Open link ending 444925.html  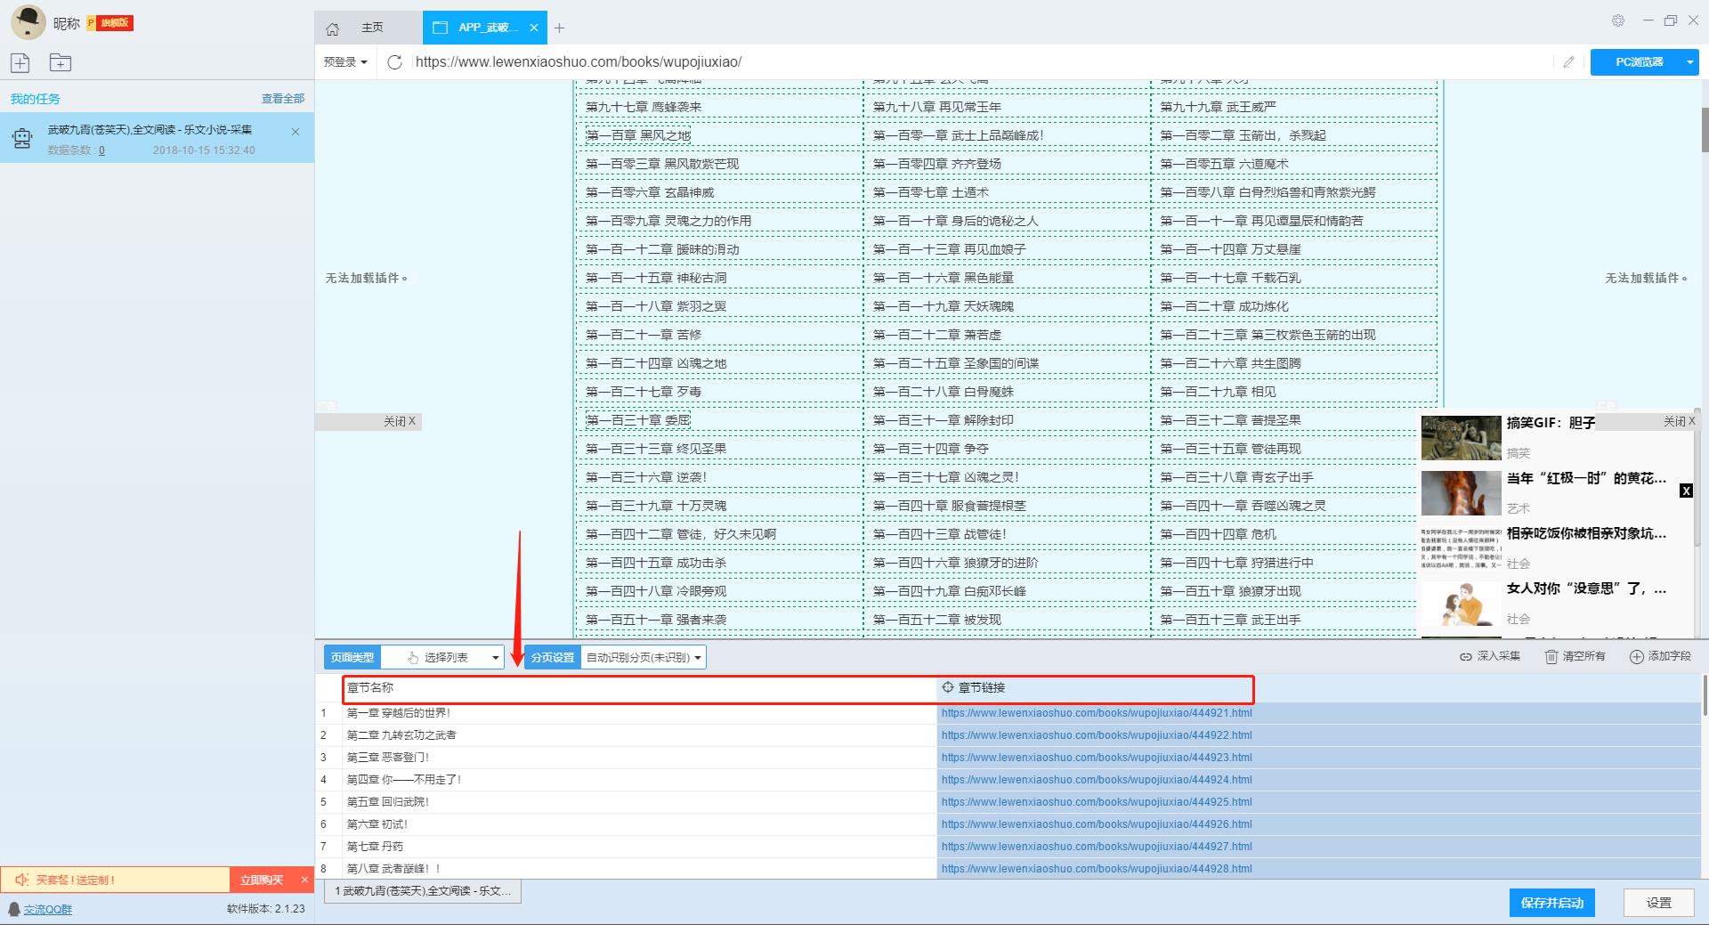click(1097, 802)
